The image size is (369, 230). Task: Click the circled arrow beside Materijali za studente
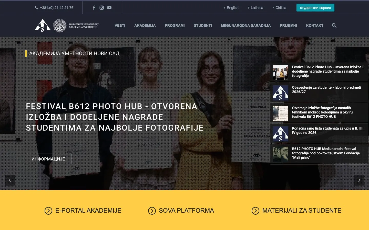(x=255, y=211)
